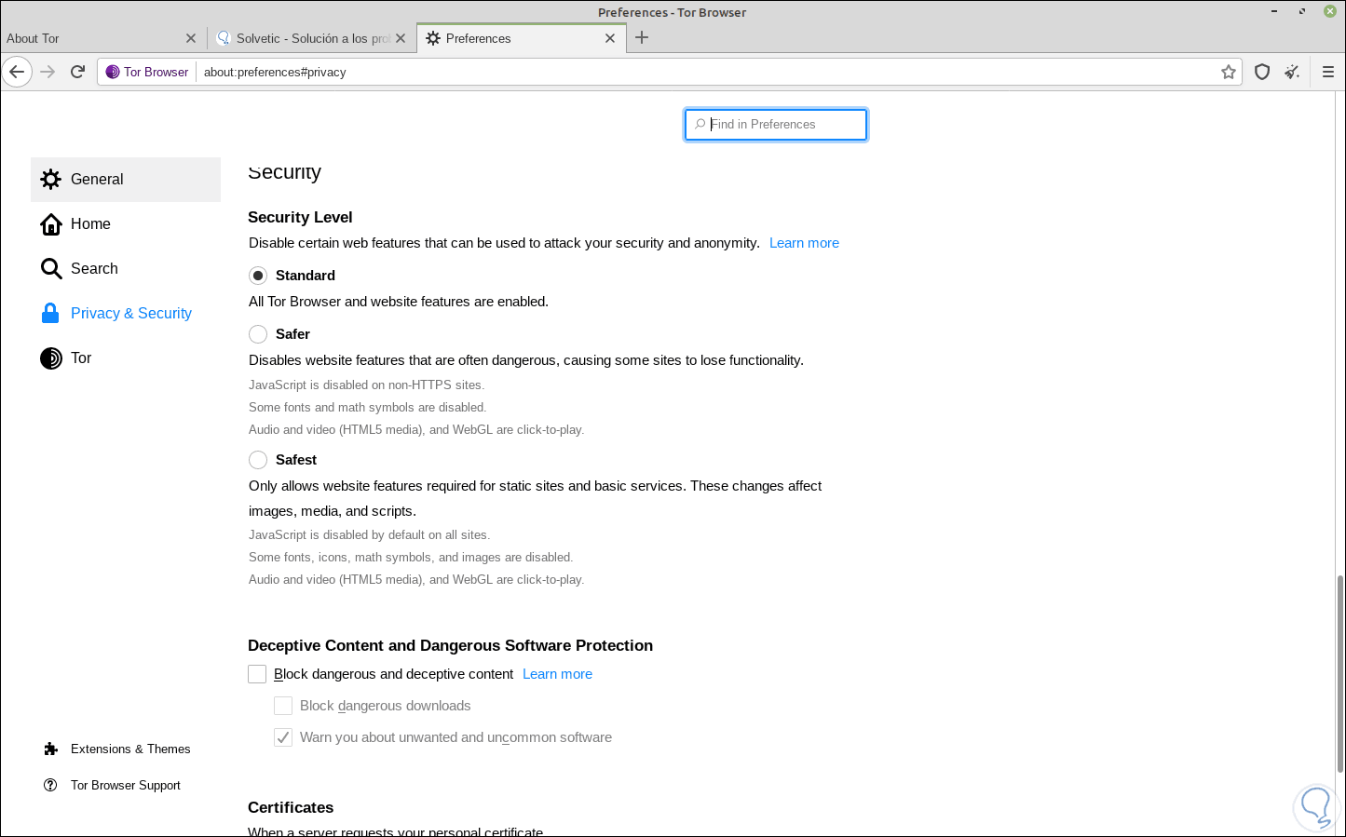
Task: Enable Block dangerous and deceptive content
Action: tap(257, 674)
